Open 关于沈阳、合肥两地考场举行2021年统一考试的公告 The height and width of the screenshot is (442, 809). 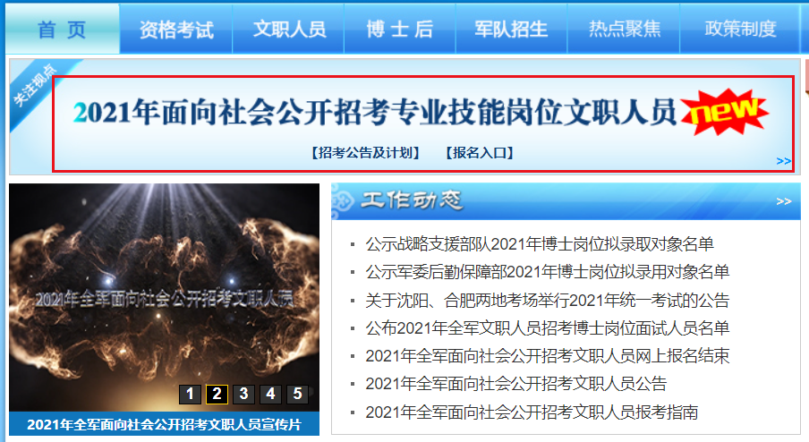click(548, 300)
